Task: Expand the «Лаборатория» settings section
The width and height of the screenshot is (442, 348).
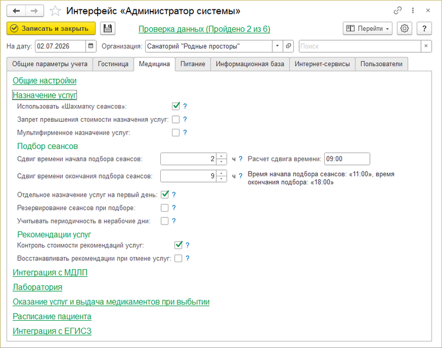Action: click(38, 287)
